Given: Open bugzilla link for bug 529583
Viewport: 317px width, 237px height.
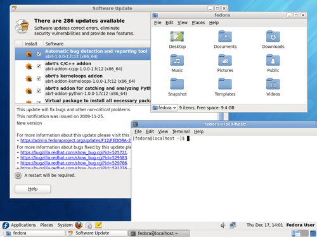Looking at the screenshot, I should 74,157.
